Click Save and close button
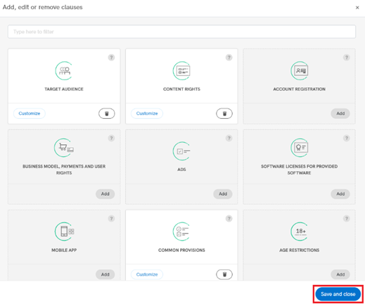365x304 pixels. coord(338,294)
